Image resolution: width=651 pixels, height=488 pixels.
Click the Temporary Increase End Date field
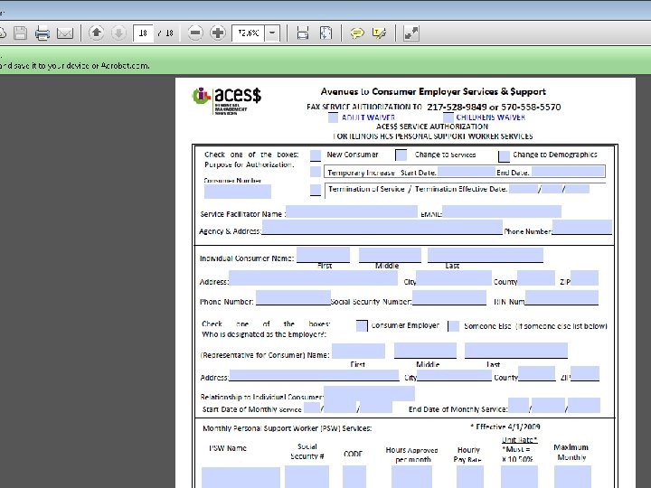[x=568, y=172]
